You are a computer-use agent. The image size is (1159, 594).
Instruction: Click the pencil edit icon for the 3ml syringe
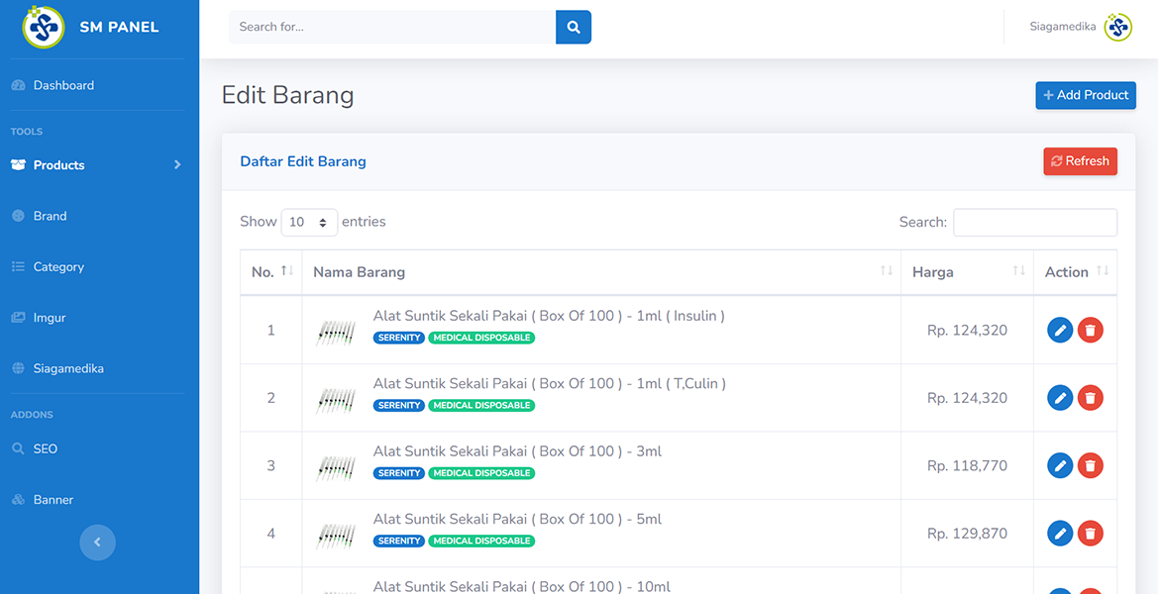point(1060,465)
